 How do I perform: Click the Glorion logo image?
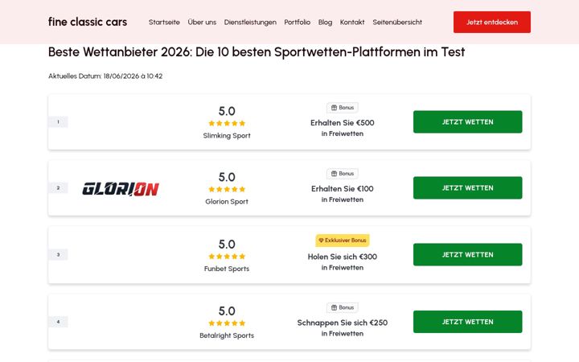pos(121,188)
